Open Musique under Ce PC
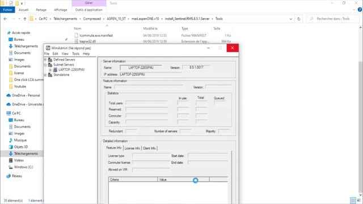363x204 pixels. (x=20, y=140)
